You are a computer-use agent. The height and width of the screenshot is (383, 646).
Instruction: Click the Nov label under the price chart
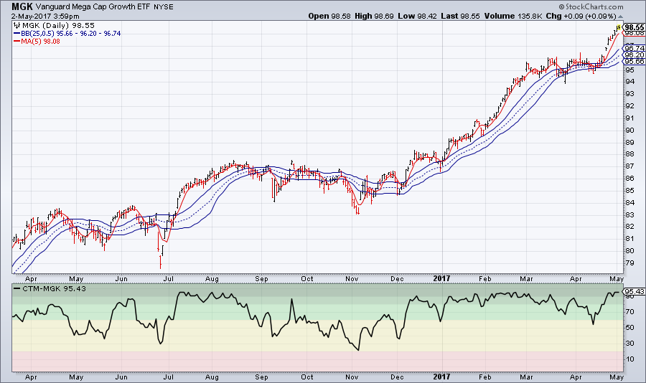(x=352, y=279)
